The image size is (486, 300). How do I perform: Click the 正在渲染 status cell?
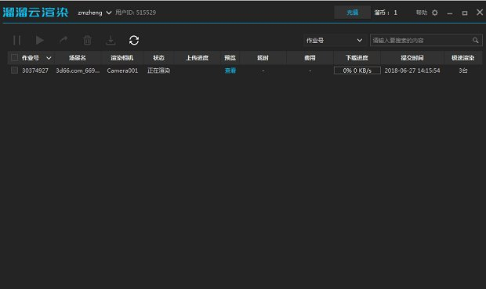coord(158,70)
